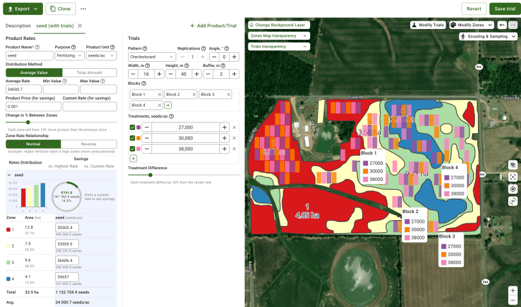Uncheck the 38,000 treatment checkbox
Viewport: 521px width, 307px height.
(133, 149)
